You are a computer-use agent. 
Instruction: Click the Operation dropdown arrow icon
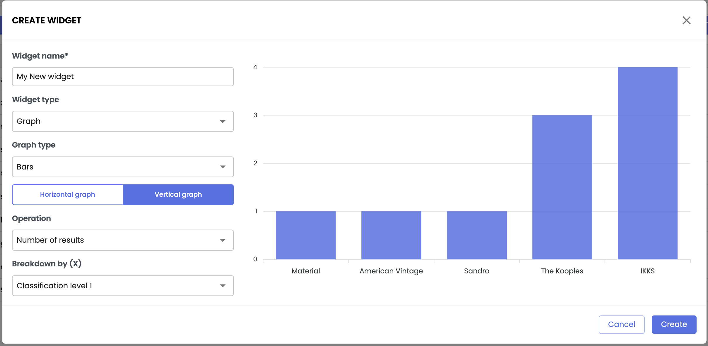coord(223,240)
